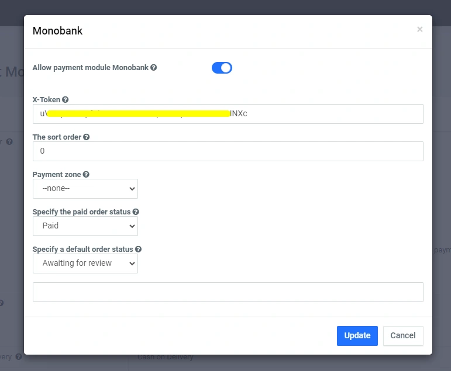Disable the Allow payment module Monobank switch
451x371 pixels.
pyautogui.click(x=222, y=68)
